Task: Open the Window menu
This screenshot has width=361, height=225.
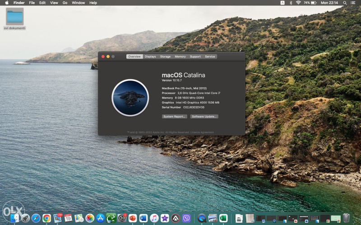Action: pos(78,3)
